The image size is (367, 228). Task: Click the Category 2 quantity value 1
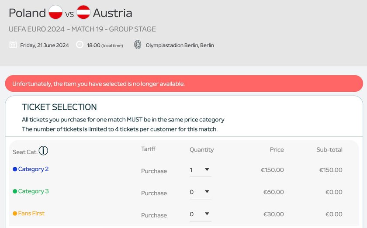(x=191, y=170)
